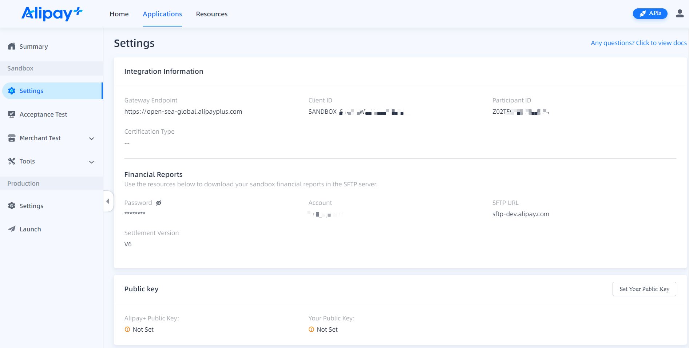Click the Alipay+ logo

pyautogui.click(x=52, y=14)
